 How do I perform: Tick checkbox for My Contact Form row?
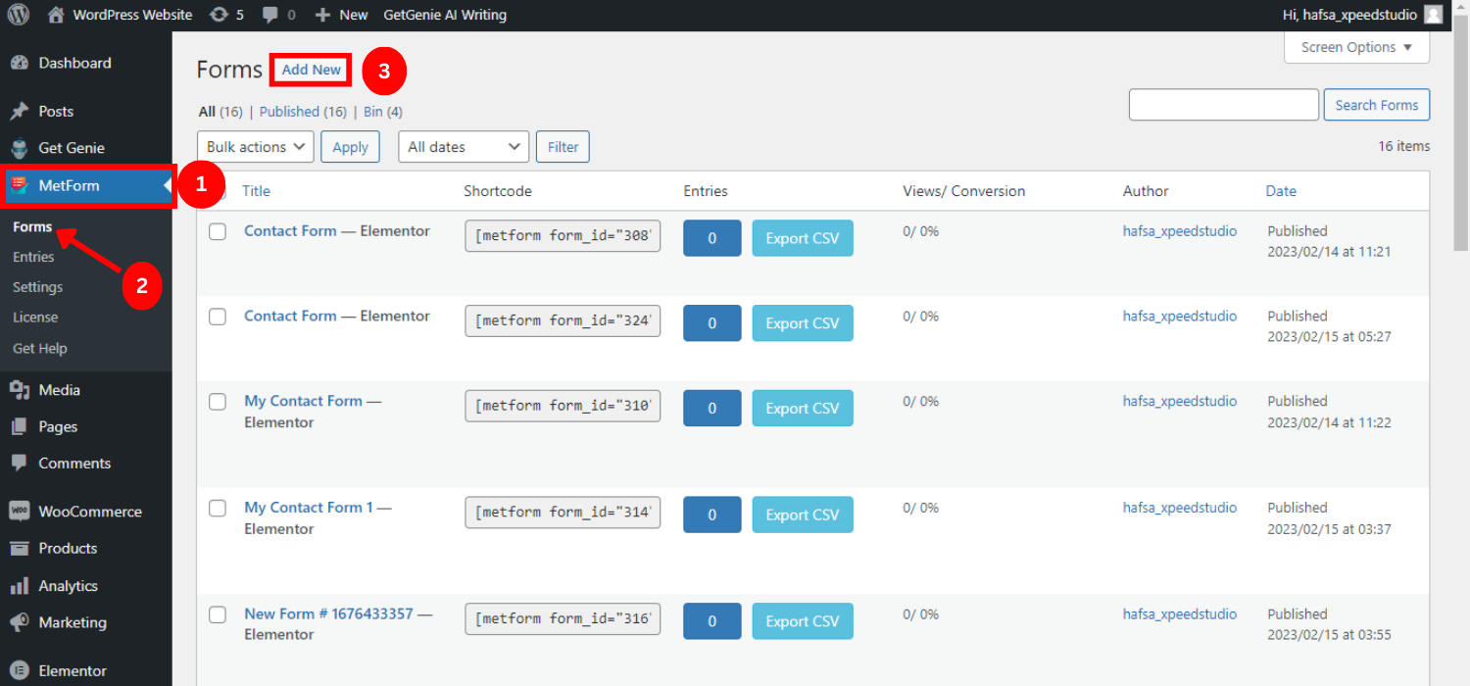point(218,402)
